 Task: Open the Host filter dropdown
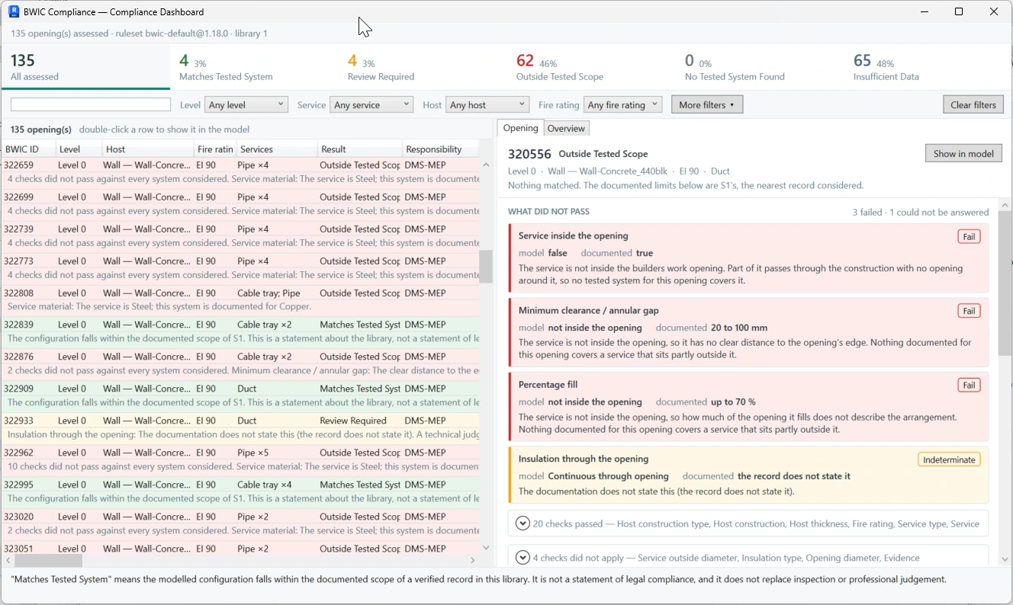pyautogui.click(x=487, y=104)
